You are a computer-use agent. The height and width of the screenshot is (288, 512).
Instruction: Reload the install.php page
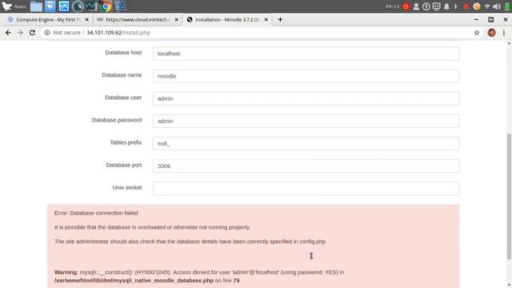point(32,33)
